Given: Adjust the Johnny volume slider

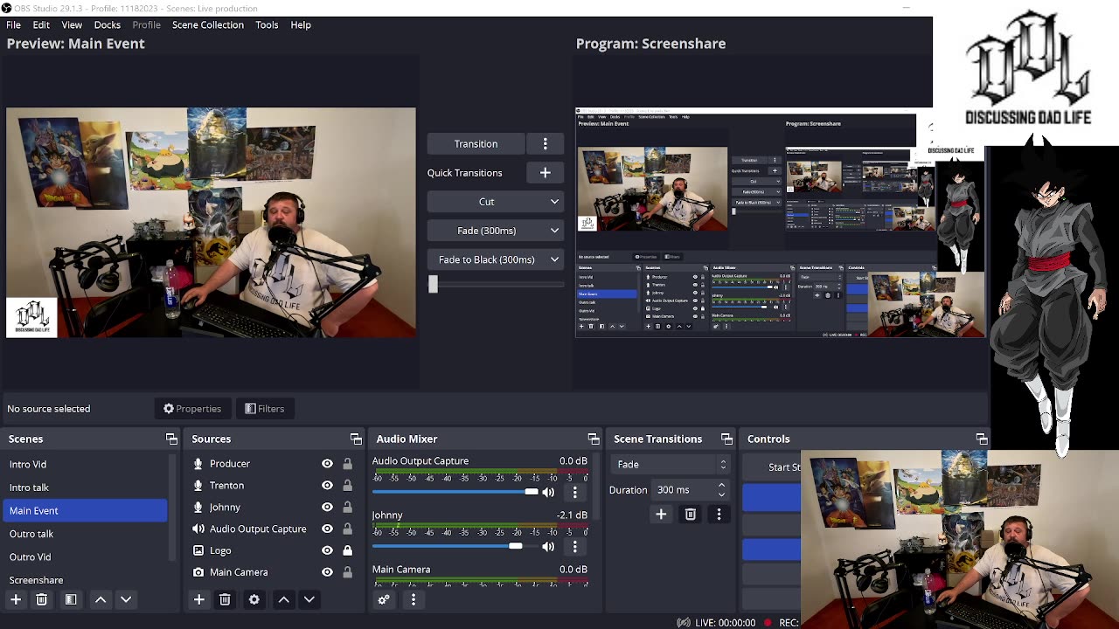Looking at the screenshot, I should [455, 547].
